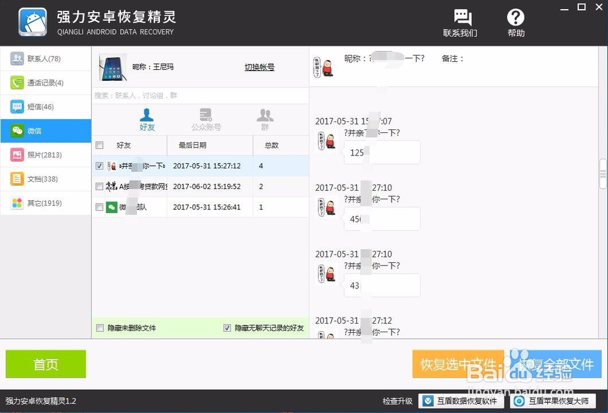Uncheck the friend row dated 2017-05-31 15:27:12
The width and height of the screenshot is (608, 413).
click(x=99, y=166)
